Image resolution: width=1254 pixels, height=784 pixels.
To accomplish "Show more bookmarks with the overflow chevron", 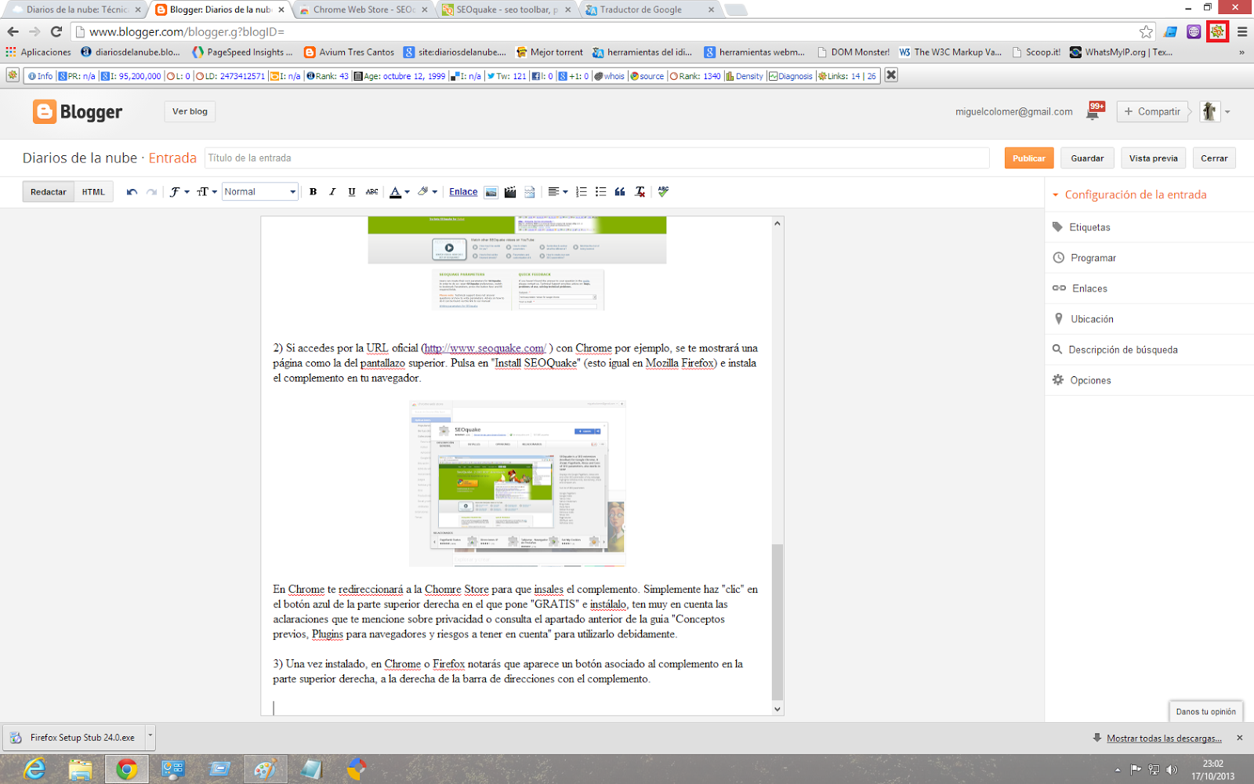I will [1241, 53].
